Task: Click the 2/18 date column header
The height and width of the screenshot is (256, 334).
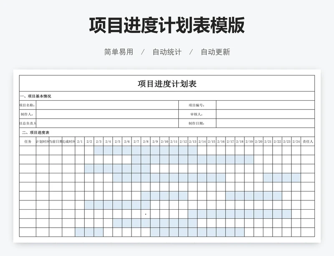Action: pyautogui.click(x=240, y=142)
